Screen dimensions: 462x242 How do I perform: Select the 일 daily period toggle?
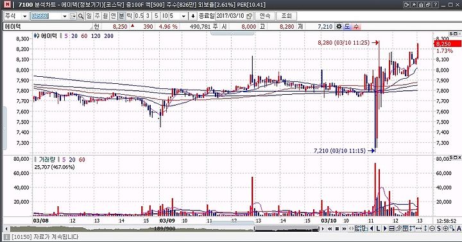click(89, 16)
